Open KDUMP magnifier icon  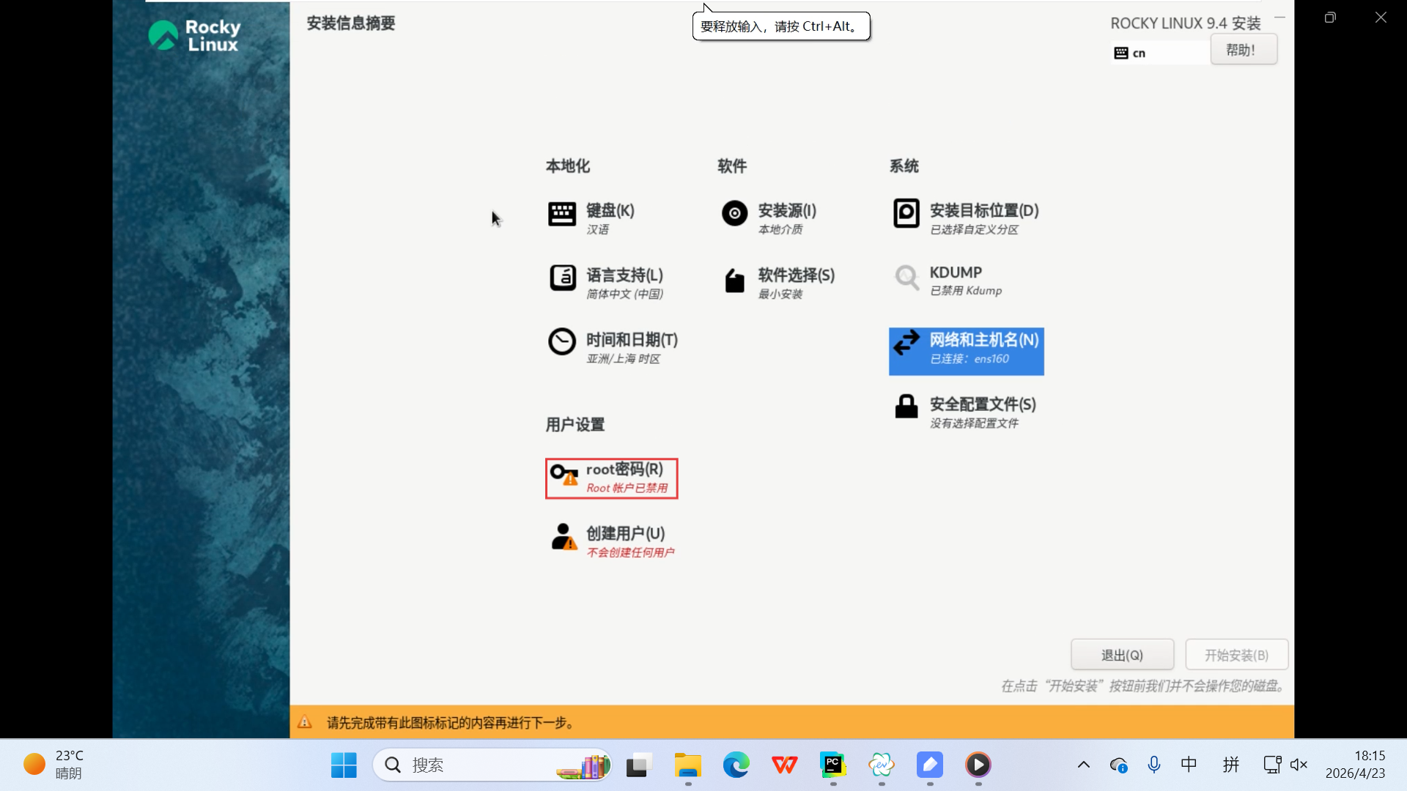pos(906,278)
